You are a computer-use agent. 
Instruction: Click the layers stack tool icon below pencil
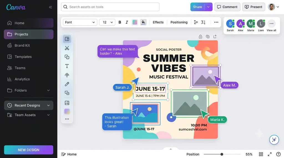click(67, 93)
